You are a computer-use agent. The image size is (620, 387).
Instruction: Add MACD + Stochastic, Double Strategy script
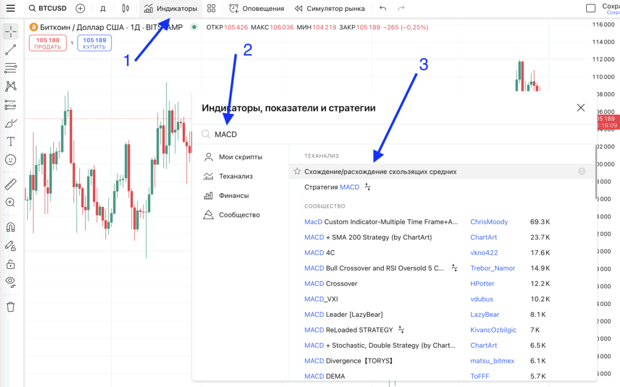tap(380, 345)
